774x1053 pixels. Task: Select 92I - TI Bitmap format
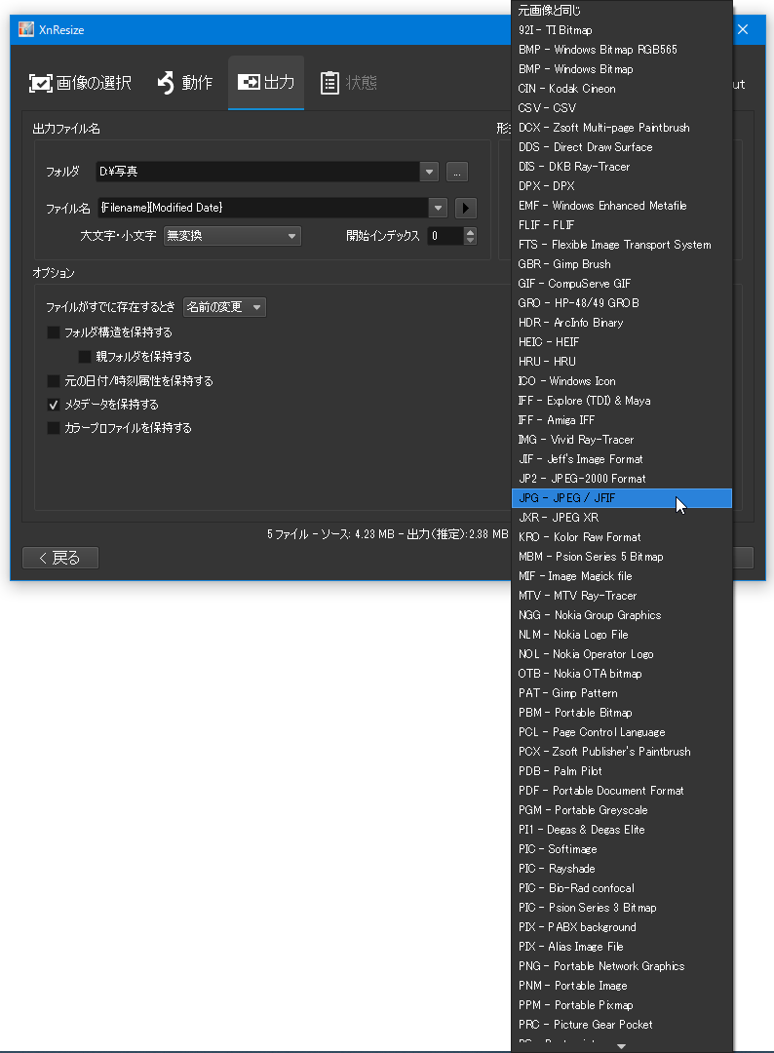[622, 29]
